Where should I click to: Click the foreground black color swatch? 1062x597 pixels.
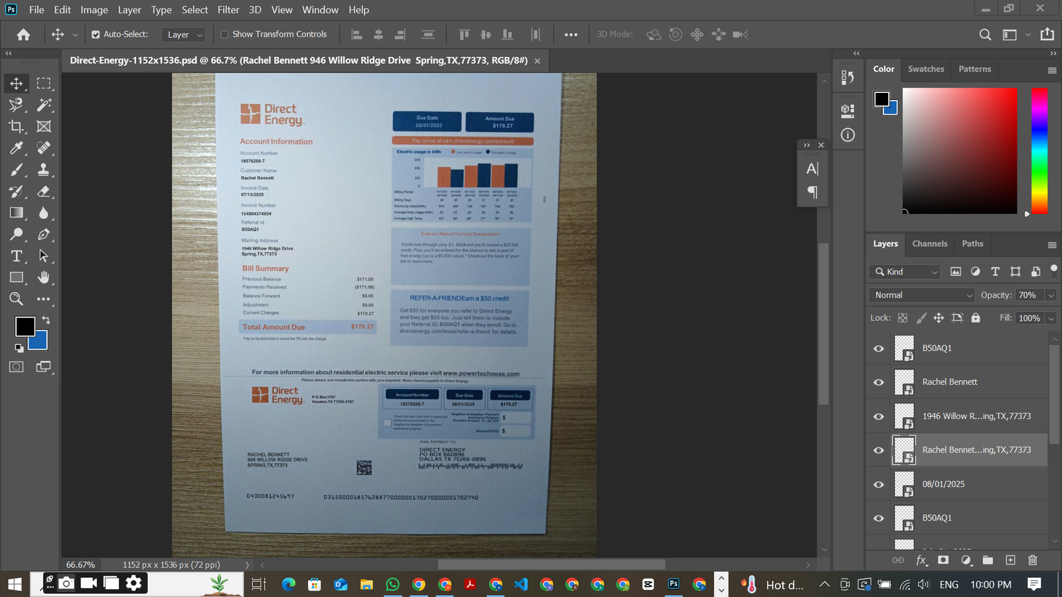[x=25, y=326]
